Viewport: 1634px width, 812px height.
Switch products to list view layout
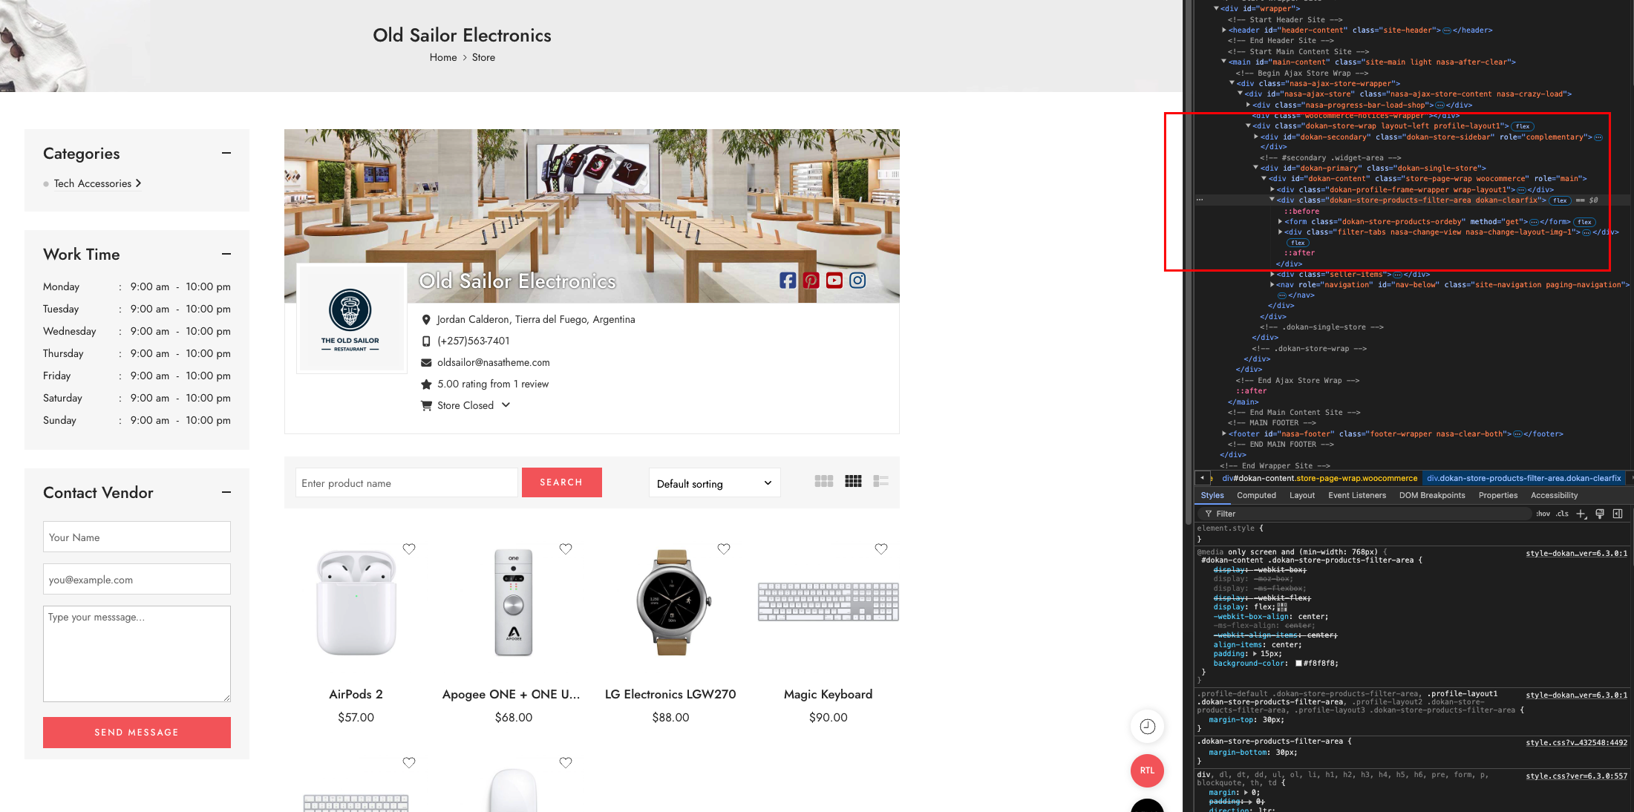(x=881, y=481)
